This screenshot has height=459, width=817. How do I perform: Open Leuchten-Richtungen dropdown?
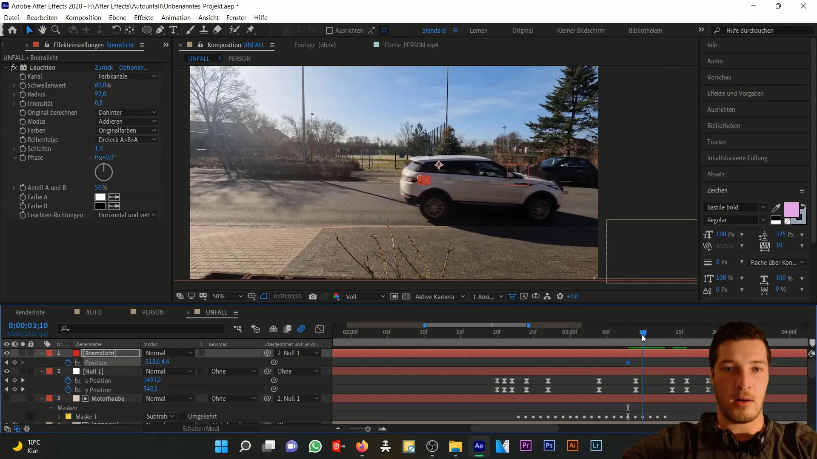coord(127,215)
